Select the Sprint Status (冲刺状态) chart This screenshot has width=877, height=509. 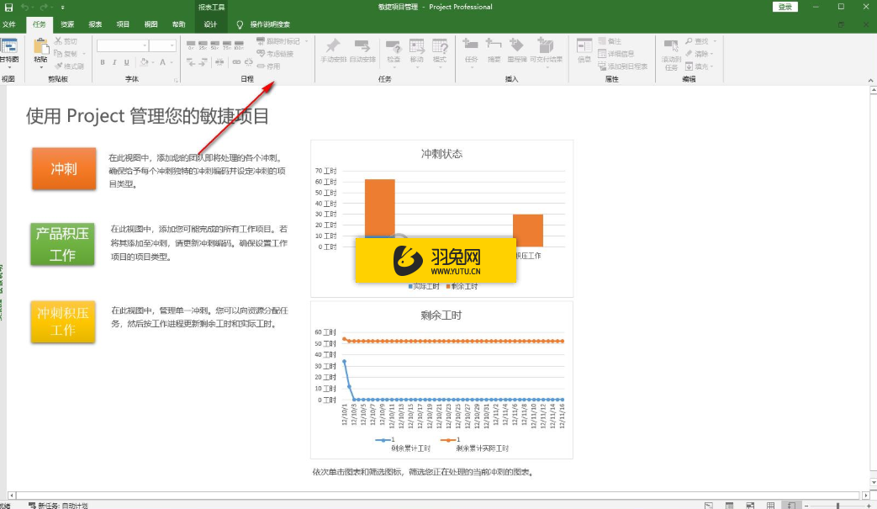click(441, 219)
